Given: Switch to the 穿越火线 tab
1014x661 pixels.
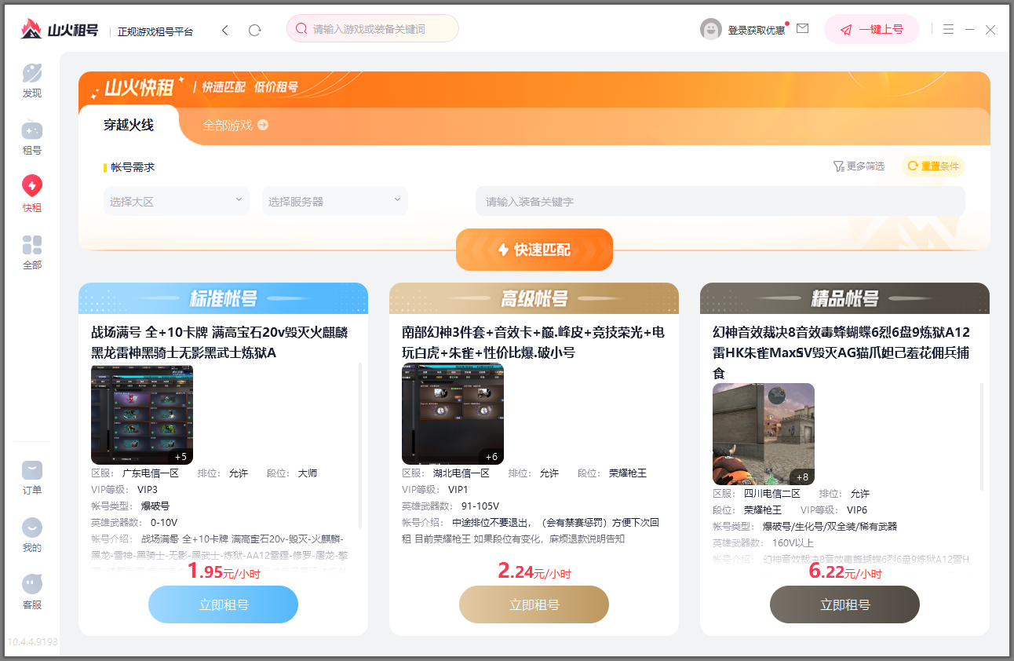Looking at the screenshot, I should click(129, 125).
